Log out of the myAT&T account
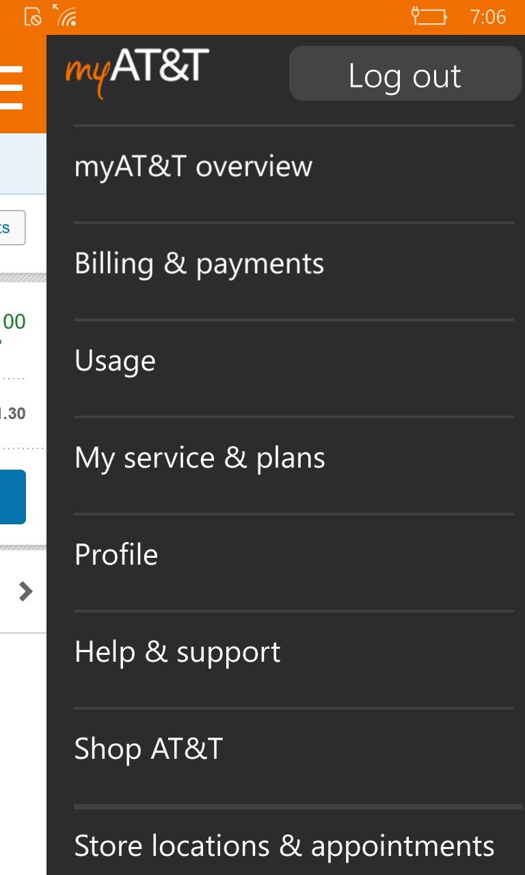This screenshot has height=875, width=525. click(x=405, y=73)
